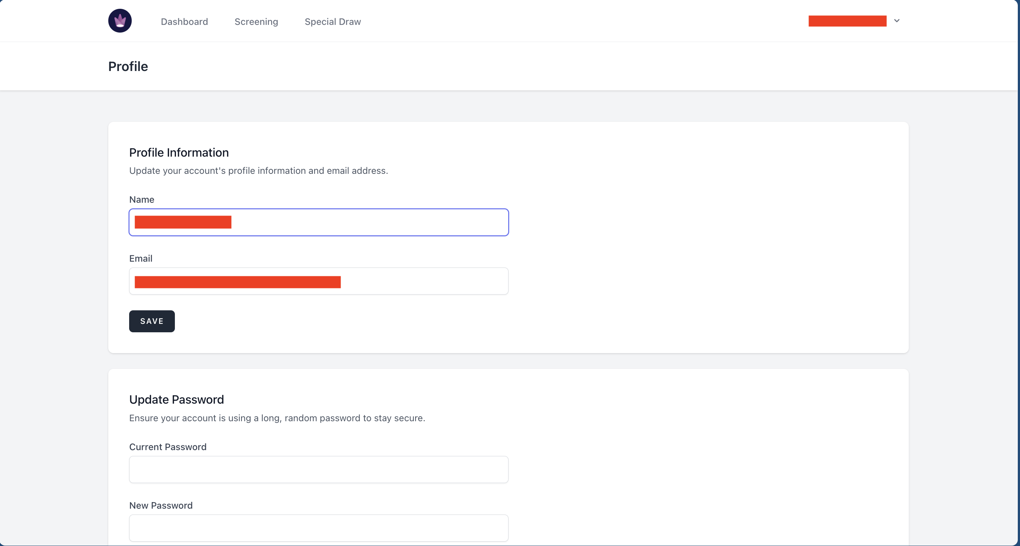
Task: Click the Current Password field
Action: (x=318, y=470)
